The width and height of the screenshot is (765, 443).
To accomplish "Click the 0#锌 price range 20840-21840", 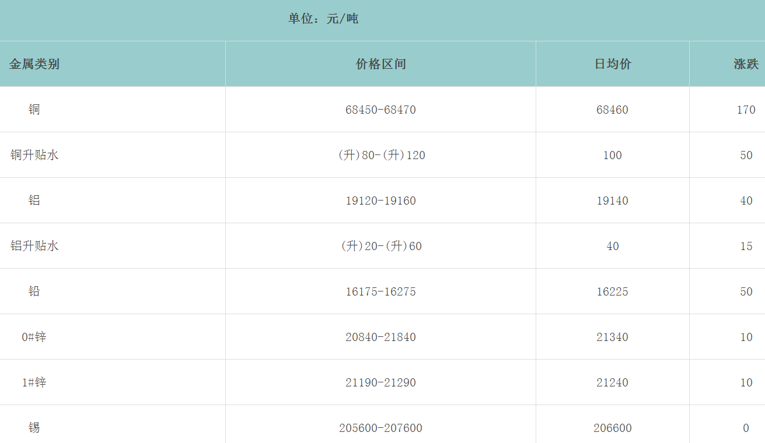I will [380, 337].
